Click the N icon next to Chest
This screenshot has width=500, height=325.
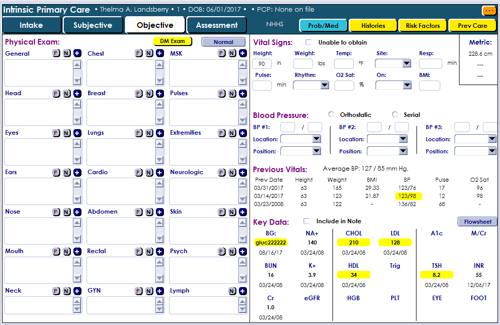tap(149, 54)
